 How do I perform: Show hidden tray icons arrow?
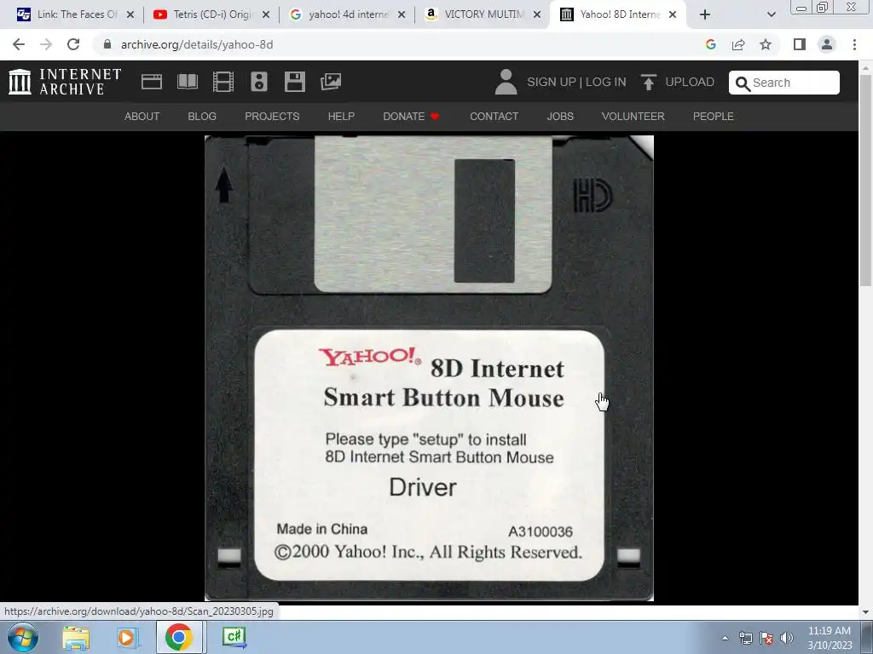click(x=725, y=638)
